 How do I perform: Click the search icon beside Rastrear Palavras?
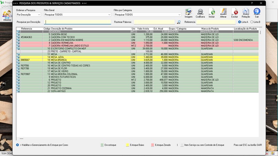click(x=179, y=22)
